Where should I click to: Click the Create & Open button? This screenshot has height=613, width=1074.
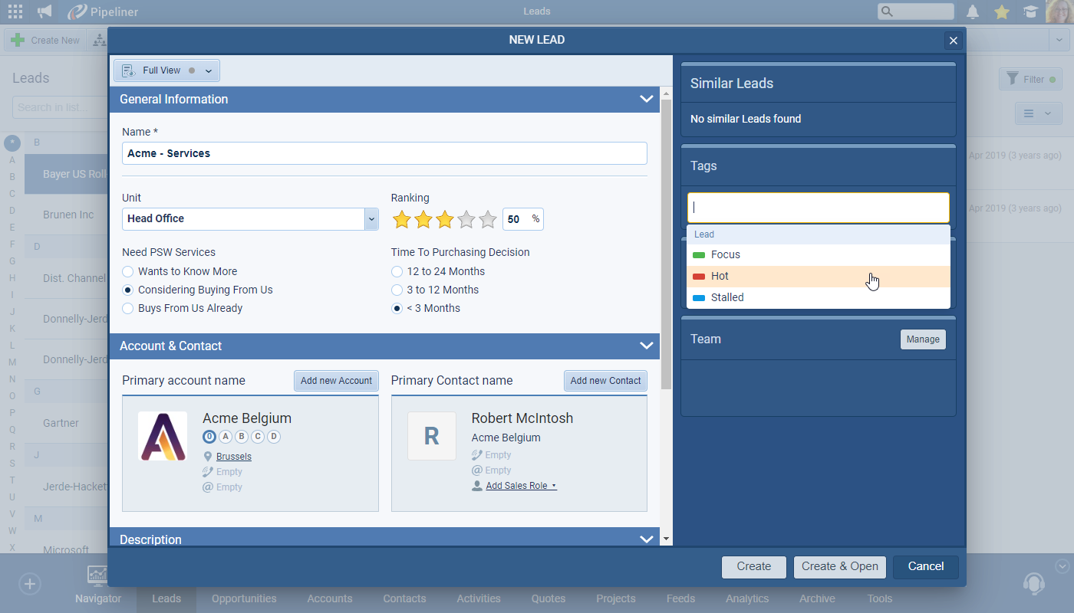pos(839,566)
